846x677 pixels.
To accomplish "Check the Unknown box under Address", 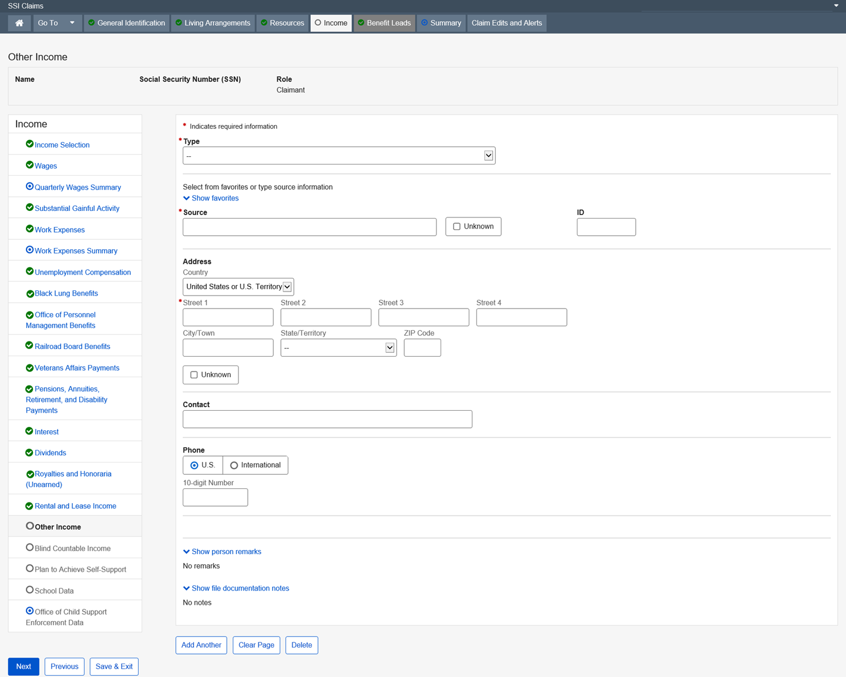I will 194,375.
